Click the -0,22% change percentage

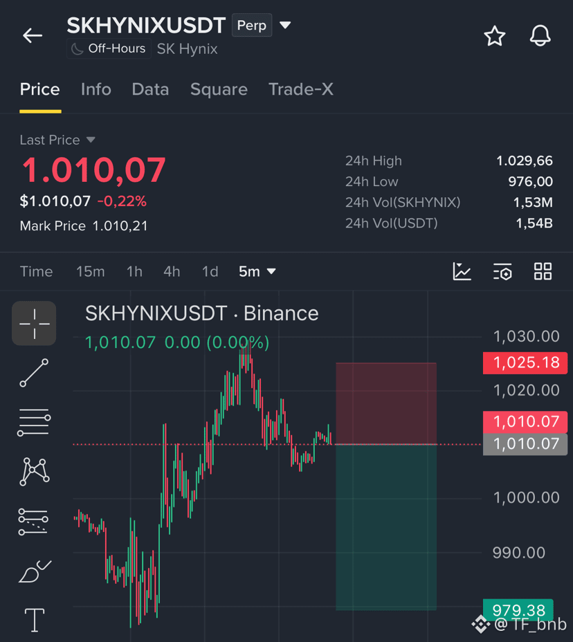tap(122, 201)
